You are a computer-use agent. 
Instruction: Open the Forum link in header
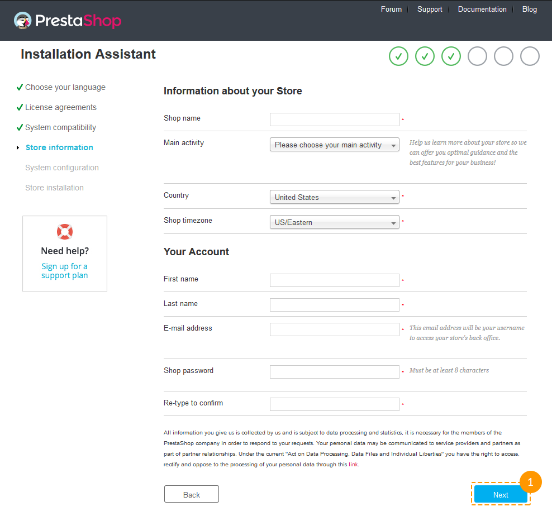point(391,9)
